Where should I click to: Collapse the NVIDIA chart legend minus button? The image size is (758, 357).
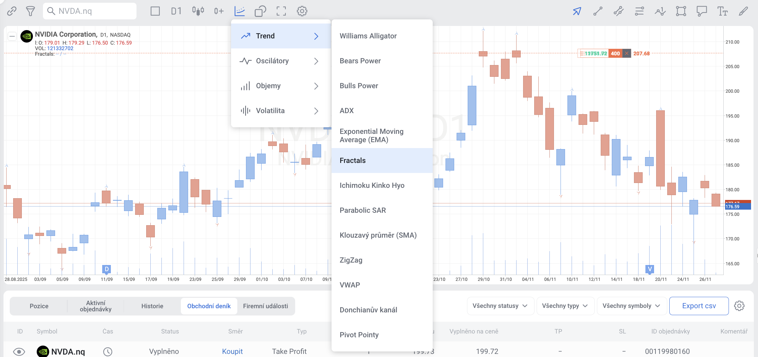point(12,36)
